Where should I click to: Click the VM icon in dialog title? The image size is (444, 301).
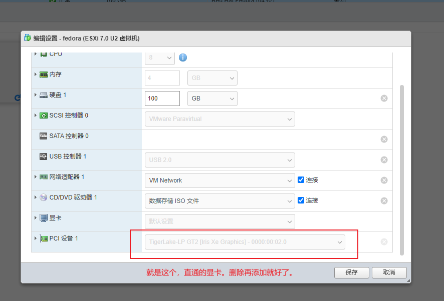click(x=28, y=37)
